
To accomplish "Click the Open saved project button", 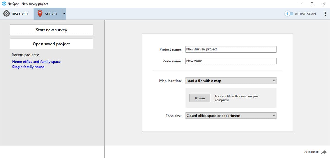I will click(x=51, y=44).
